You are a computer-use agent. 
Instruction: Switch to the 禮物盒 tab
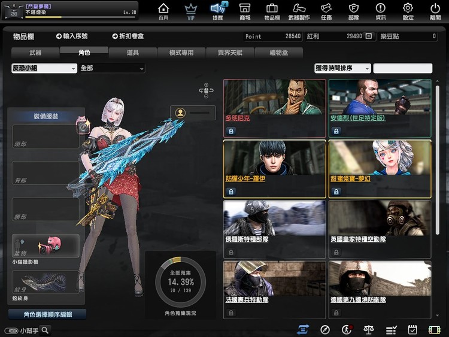(278, 53)
